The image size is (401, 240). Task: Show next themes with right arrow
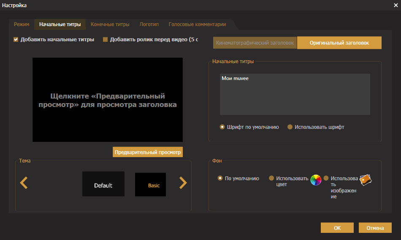click(183, 183)
